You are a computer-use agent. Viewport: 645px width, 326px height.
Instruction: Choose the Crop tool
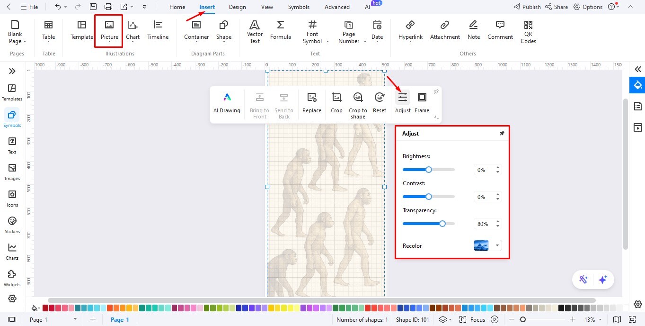(x=336, y=103)
